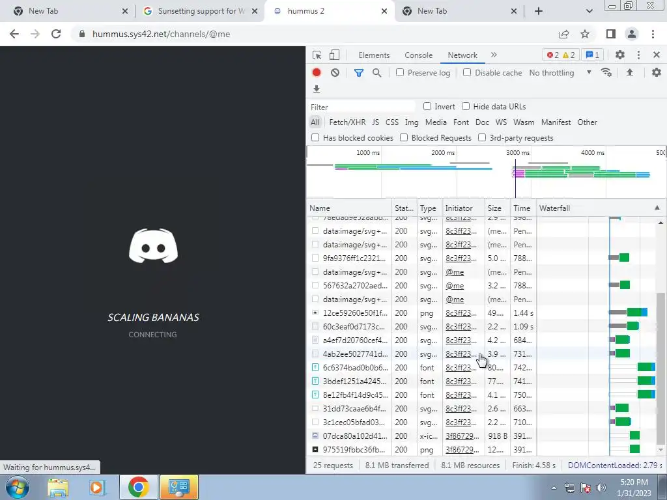Select the 6c6374bad0b0b6 font request
Image resolution: width=667 pixels, height=500 pixels.
coord(356,367)
